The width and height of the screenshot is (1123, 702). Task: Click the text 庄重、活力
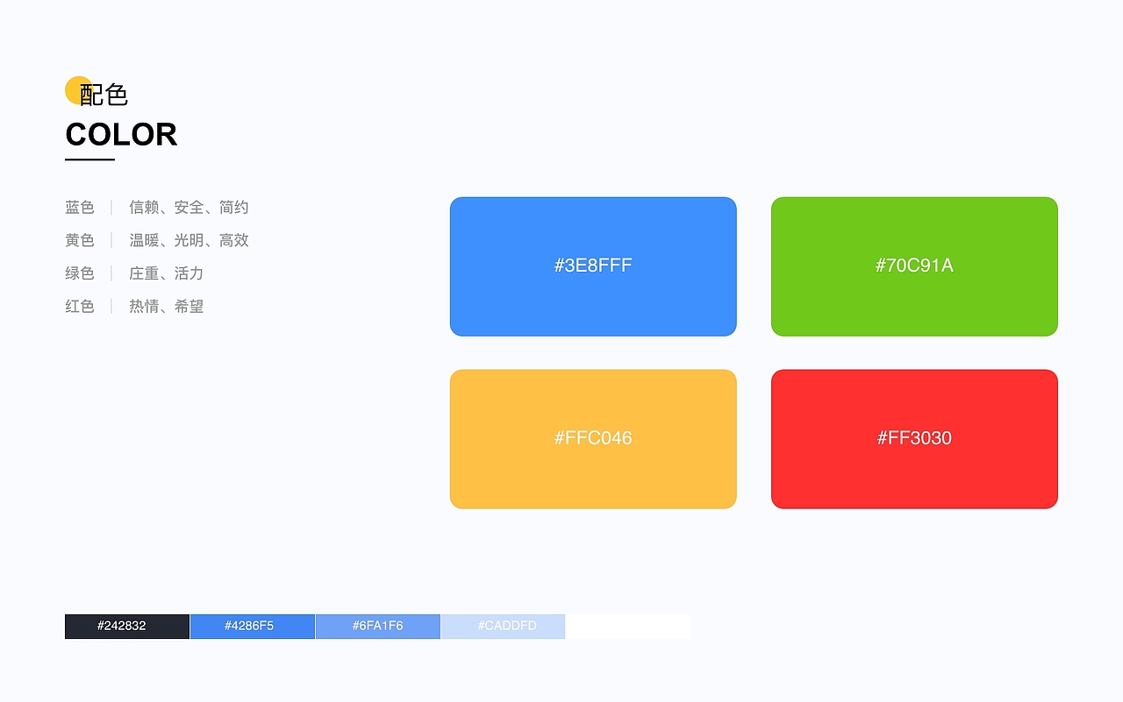167,273
